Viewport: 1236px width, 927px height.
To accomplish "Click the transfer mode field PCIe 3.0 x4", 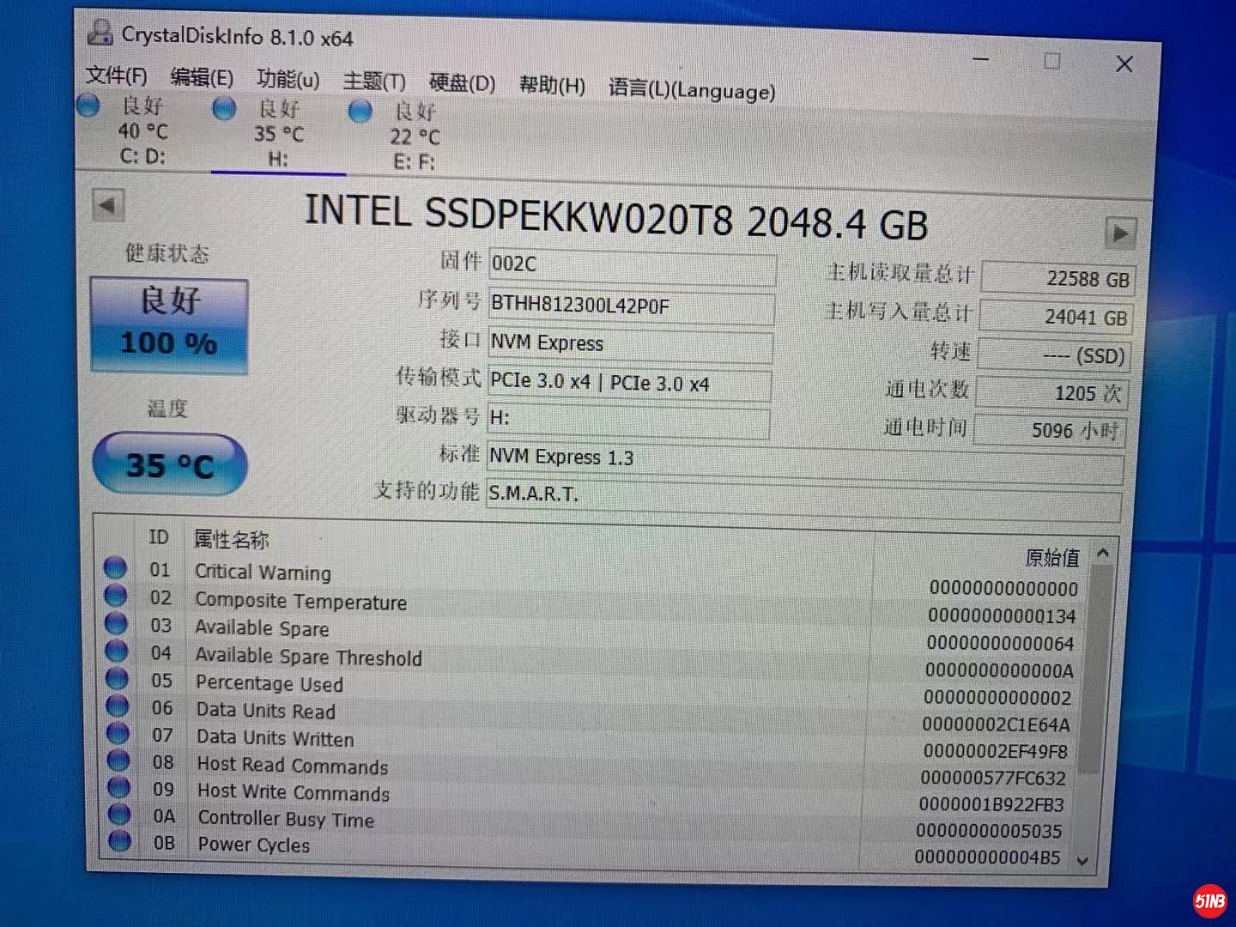I will (x=629, y=383).
